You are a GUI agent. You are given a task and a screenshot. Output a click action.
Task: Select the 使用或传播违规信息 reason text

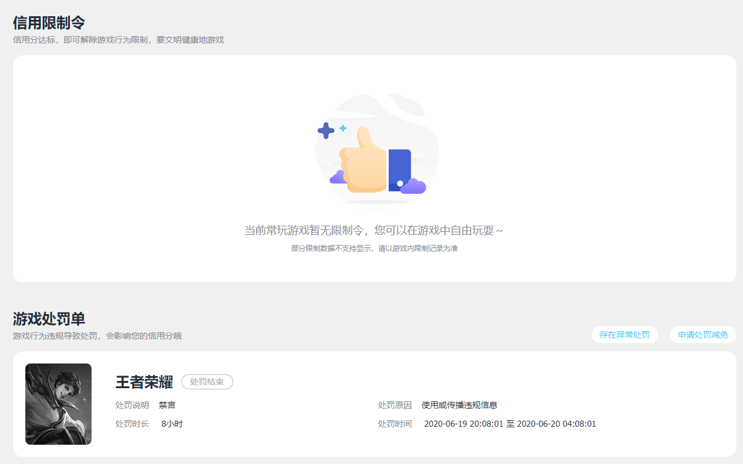point(459,405)
